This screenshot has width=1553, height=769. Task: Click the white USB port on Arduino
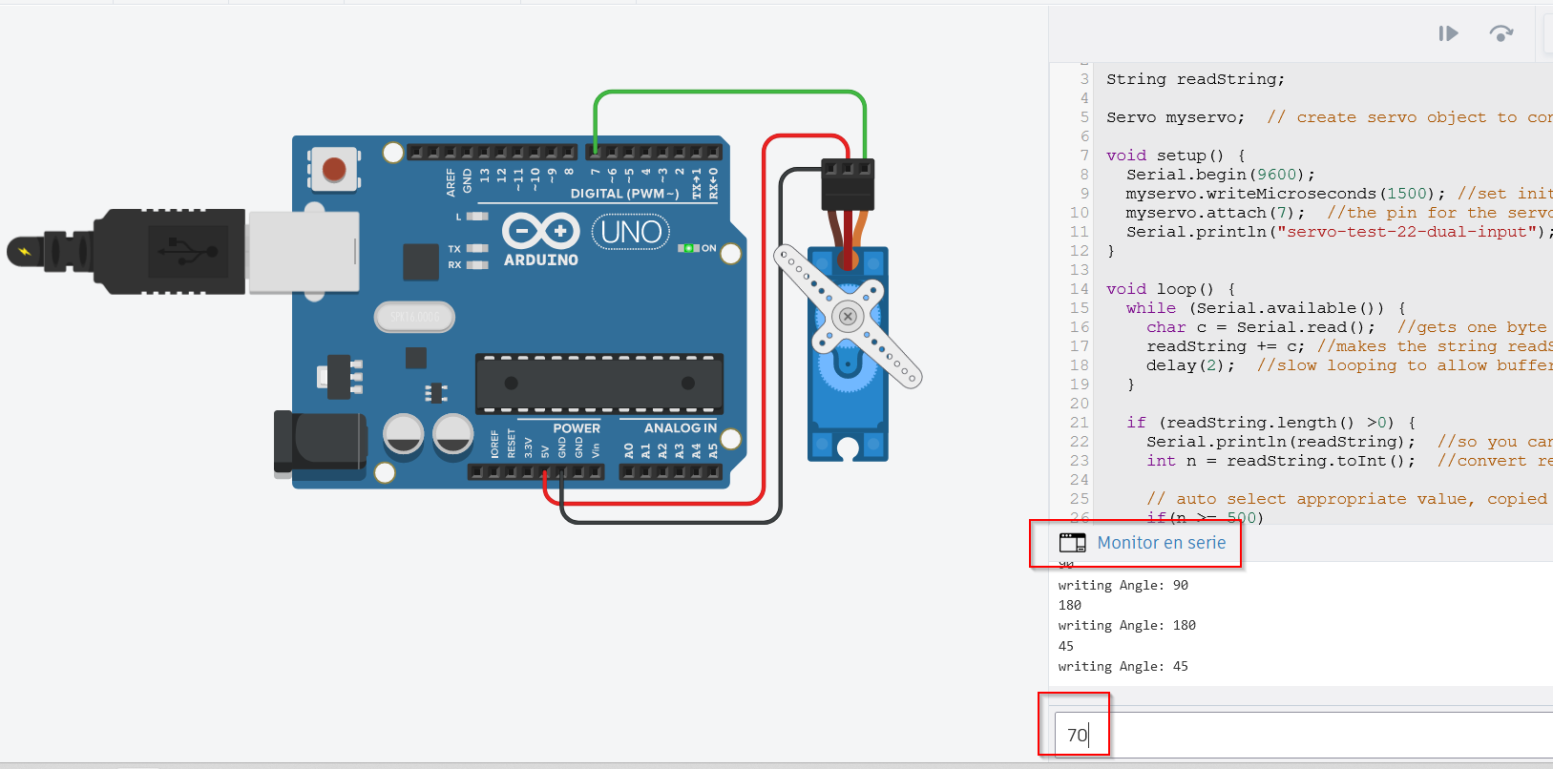coord(304,252)
